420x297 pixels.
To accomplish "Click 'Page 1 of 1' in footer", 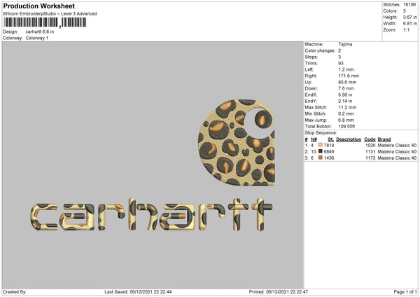I will click(405, 292).
